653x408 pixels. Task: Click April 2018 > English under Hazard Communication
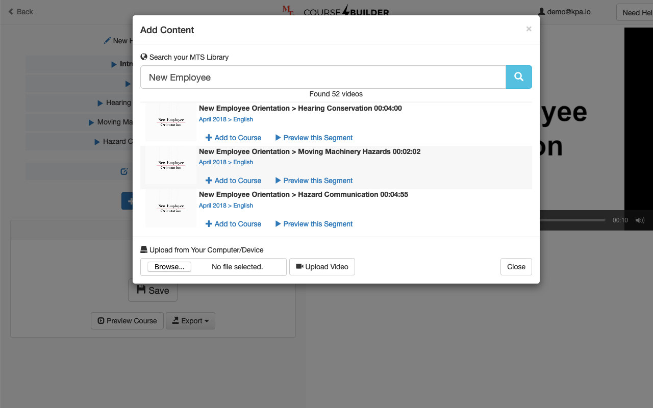226,206
